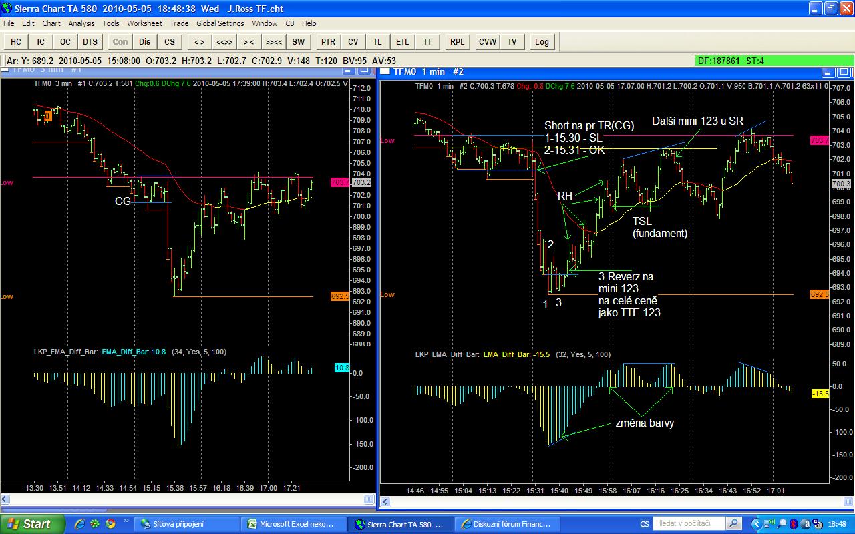Viewport: 855px width, 534px height.
Task: Click the 'Short na pr.TR(CG)' annotation
Action: coord(589,125)
